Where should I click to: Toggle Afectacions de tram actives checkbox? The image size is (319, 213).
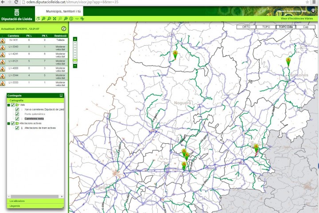point(17,128)
